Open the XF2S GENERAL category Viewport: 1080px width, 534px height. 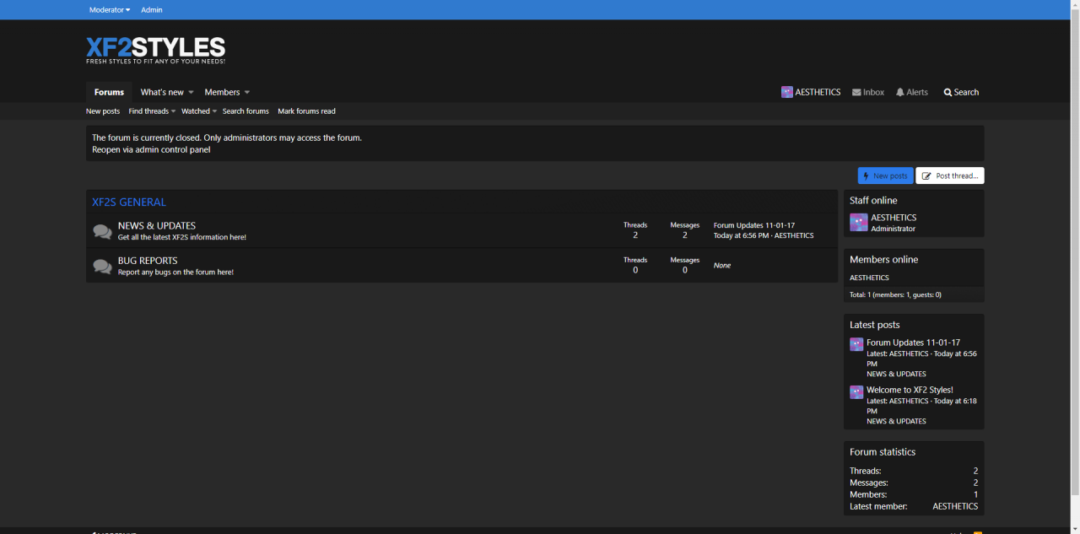(x=129, y=202)
